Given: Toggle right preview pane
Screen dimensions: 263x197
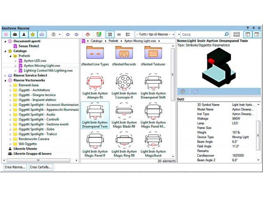Looking at the screenshot, I should [x=256, y=34].
